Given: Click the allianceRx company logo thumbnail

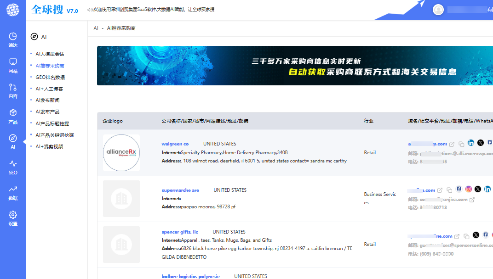Looking at the screenshot, I should tap(121, 152).
